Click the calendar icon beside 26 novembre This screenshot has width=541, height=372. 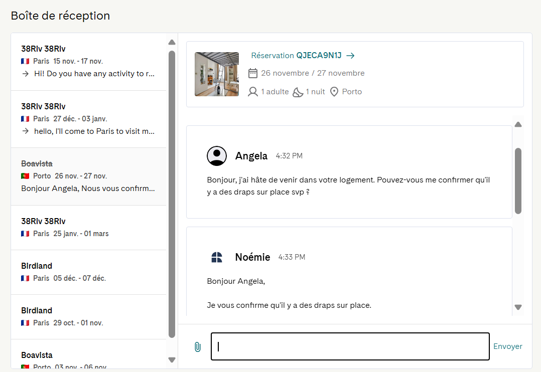tap(253, 73)
